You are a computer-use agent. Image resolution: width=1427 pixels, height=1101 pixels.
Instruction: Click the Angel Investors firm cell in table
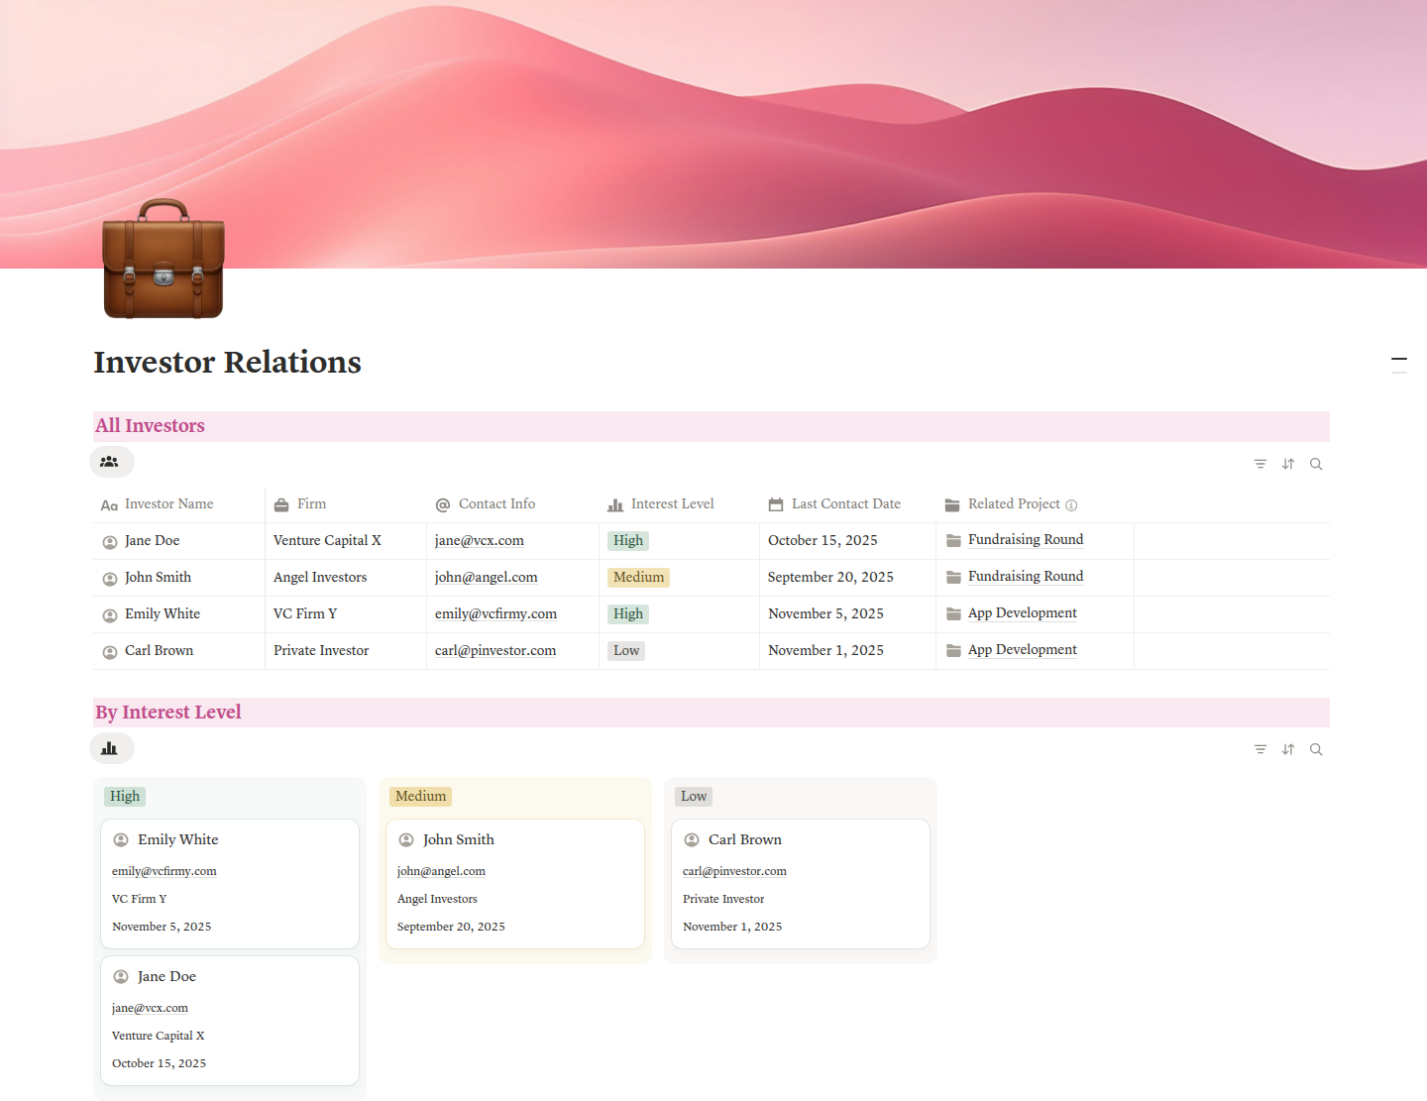click(346, 578)
